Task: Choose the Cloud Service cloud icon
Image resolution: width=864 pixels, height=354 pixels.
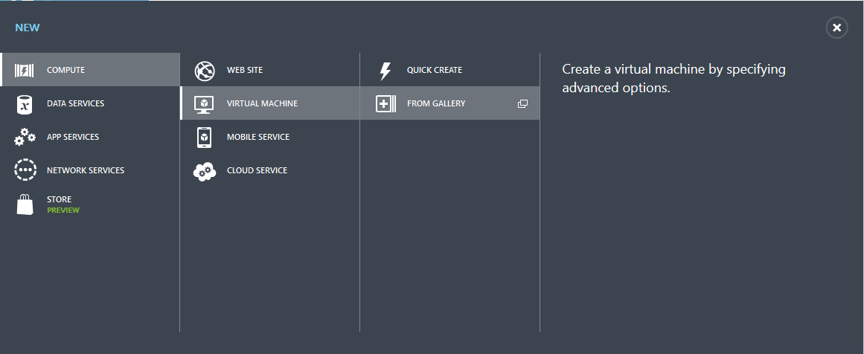Action: pos(205,171)
